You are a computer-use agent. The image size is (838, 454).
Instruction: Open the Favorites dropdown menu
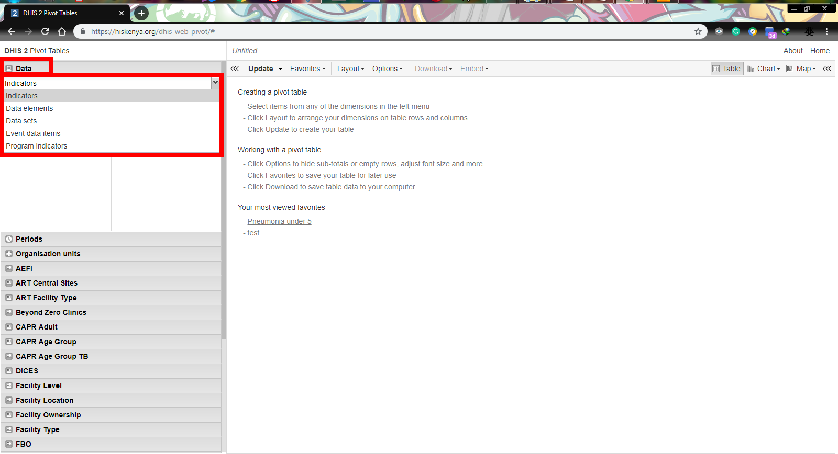click(307, 69)
